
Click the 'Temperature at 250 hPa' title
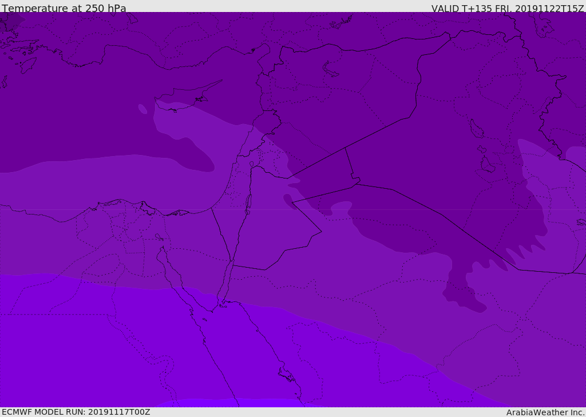coord(64,8)
